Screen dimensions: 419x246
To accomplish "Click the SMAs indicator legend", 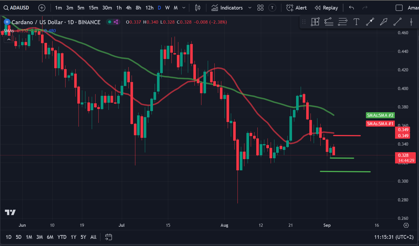I will pyautogui.click(x=9, y=31).
